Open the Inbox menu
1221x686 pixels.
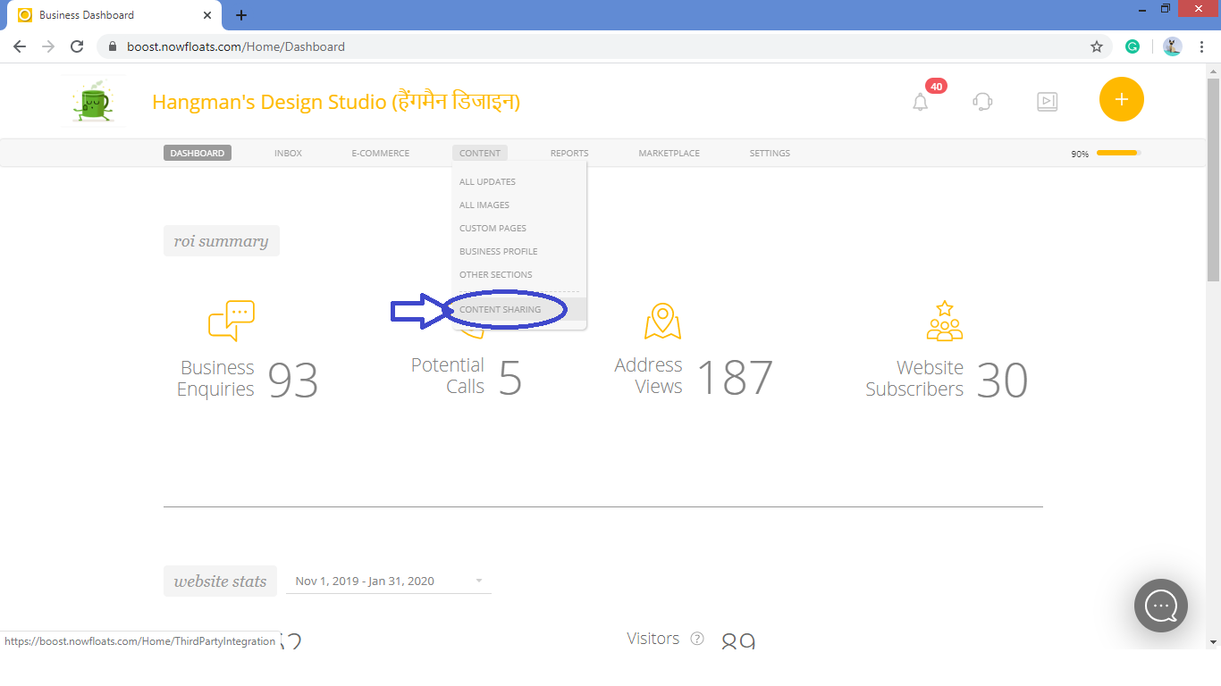[x=288, y=153]
